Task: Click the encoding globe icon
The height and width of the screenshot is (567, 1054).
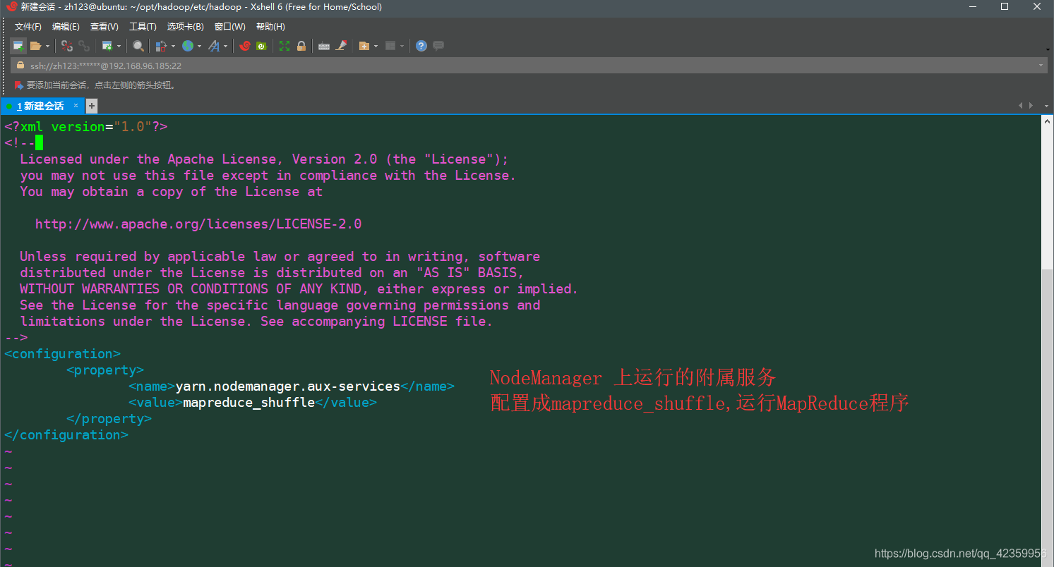Action: (187, 46)
